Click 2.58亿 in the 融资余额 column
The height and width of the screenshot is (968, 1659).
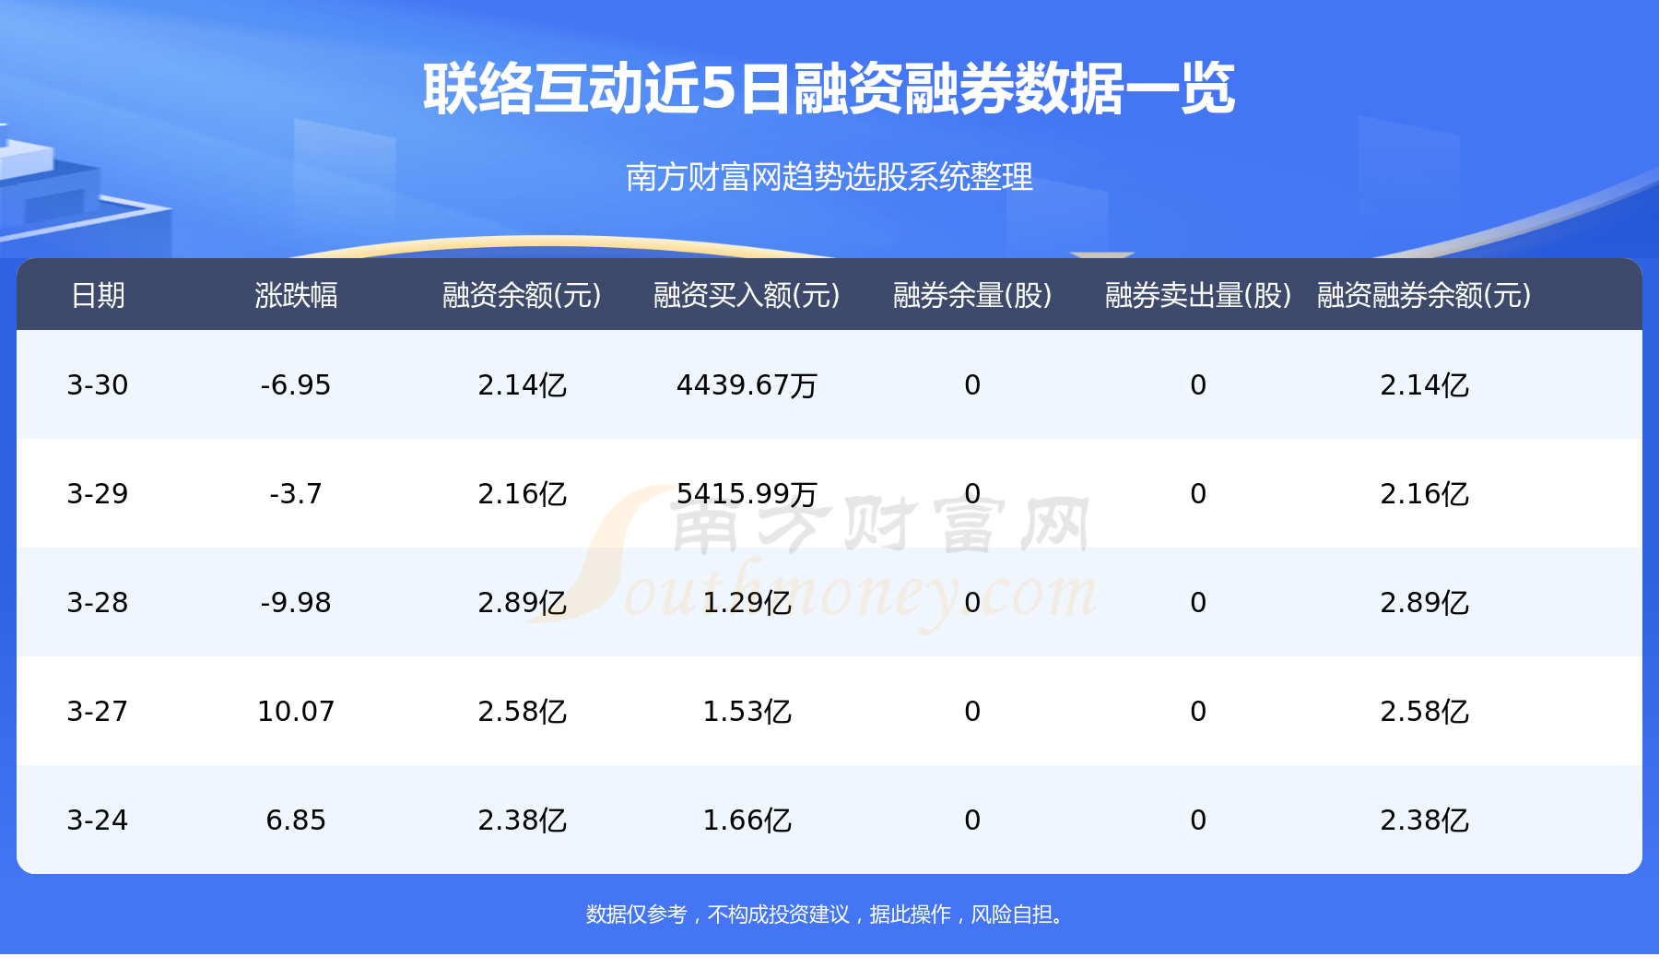pos(522,711)
